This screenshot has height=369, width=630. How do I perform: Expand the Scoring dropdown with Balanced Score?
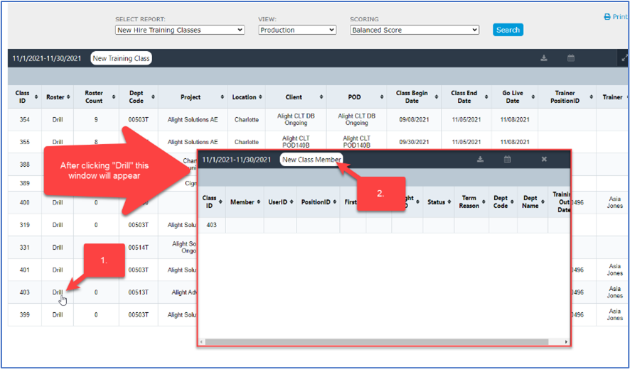click(x=415, y=30)
